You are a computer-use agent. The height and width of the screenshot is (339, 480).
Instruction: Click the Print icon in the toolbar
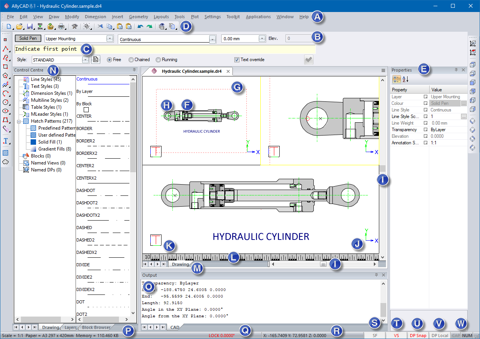[61, 26]
